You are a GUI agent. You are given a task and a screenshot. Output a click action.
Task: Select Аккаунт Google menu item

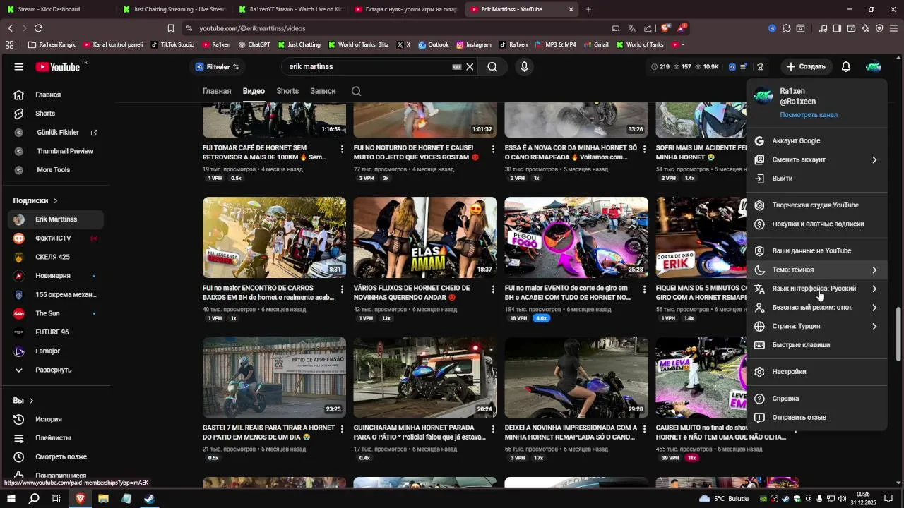(816, 141)
